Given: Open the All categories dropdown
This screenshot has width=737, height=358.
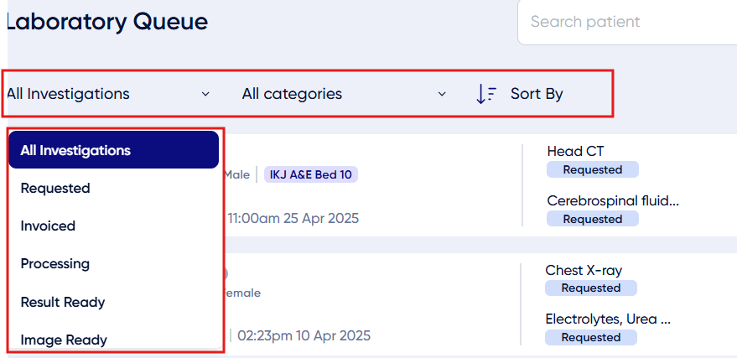Looking at the screenshot, I should [x=344, y=94].
